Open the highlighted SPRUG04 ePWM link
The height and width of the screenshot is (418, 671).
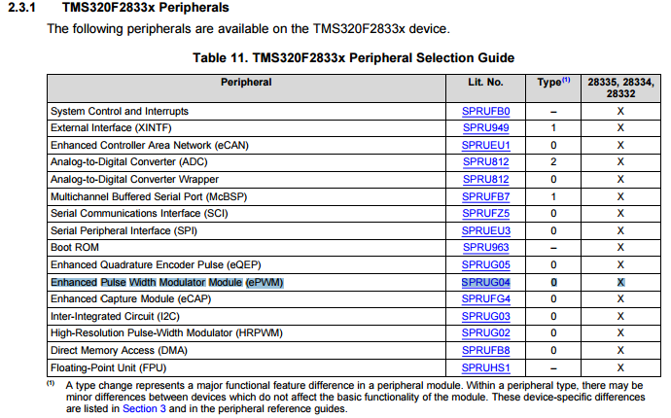click(x=485, y=282)
